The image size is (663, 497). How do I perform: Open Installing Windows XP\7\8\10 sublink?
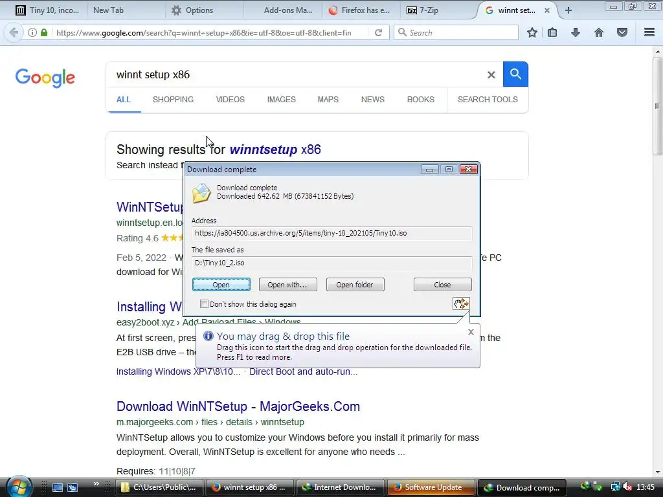179,371
